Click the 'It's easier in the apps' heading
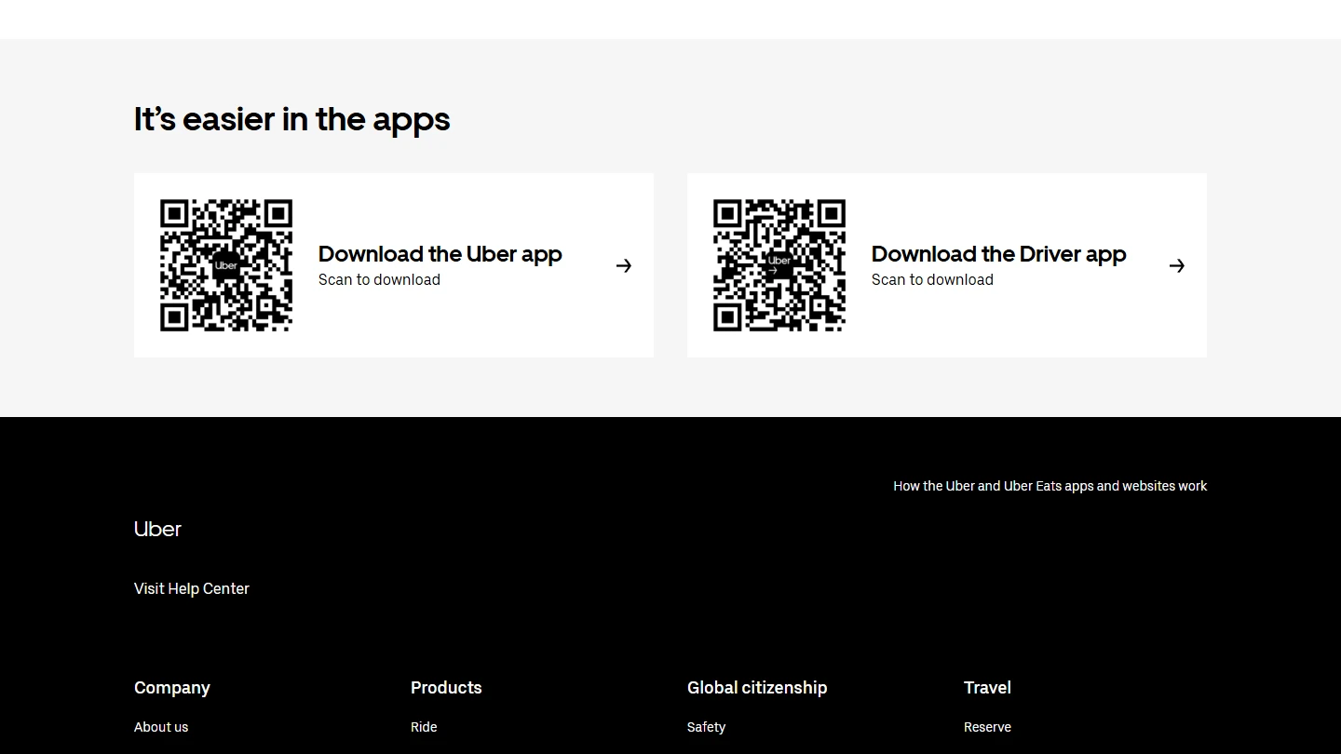Screen dimensions: 1341x754 click(x=291, y=119)
